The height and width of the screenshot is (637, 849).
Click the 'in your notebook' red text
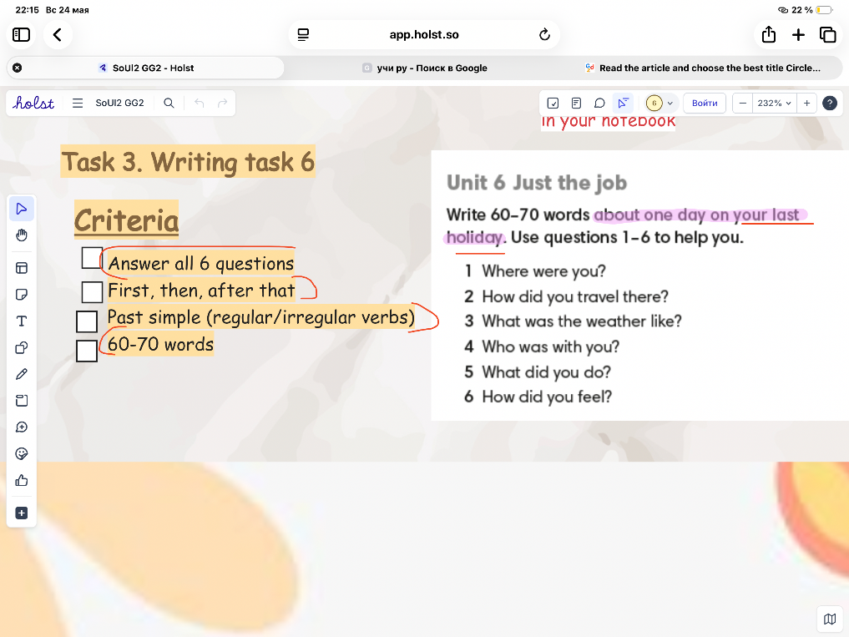608,121
